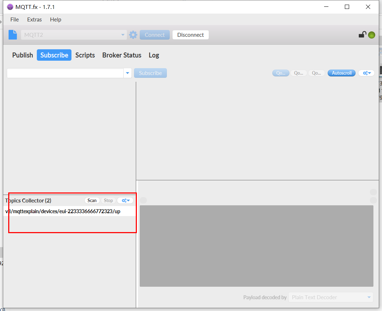The height and width of the screenshot is (311, 382).
Task: Select the third QoS level toggle
Action: pos(317,73)
